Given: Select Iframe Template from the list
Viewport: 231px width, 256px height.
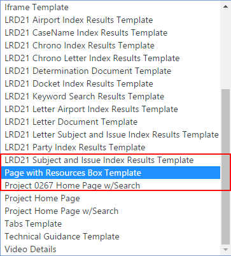Looking at the screenshot, I should coord(110,7).
